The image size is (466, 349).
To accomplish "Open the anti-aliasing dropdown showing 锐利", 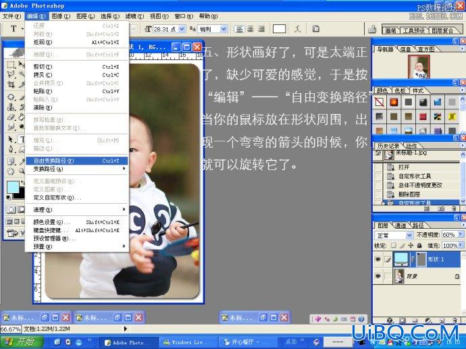I will coord(224,29).
